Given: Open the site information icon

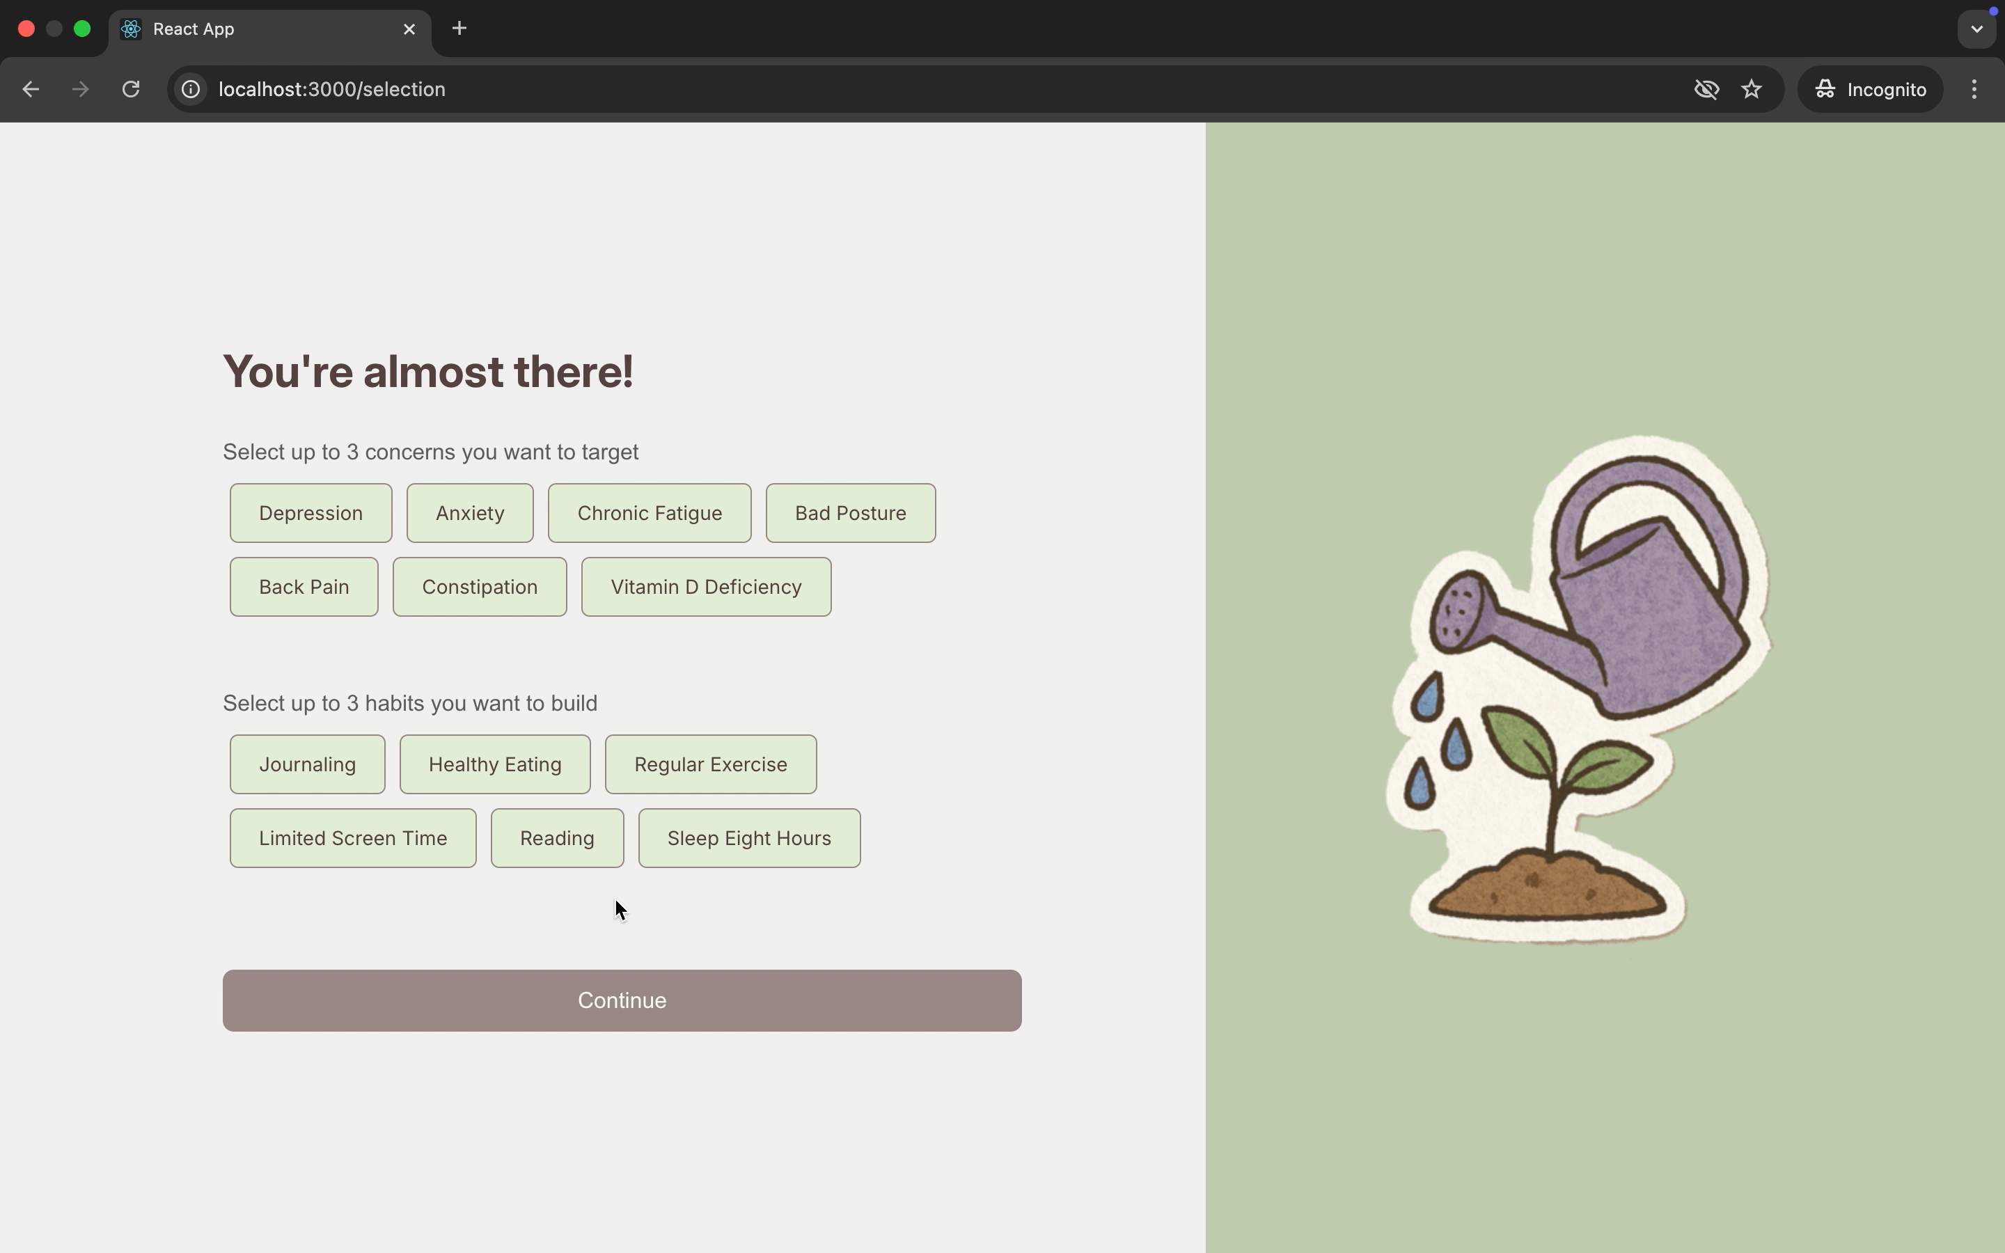Looking at the screenshot, I should pyautogui.click(x=191, y=90).
